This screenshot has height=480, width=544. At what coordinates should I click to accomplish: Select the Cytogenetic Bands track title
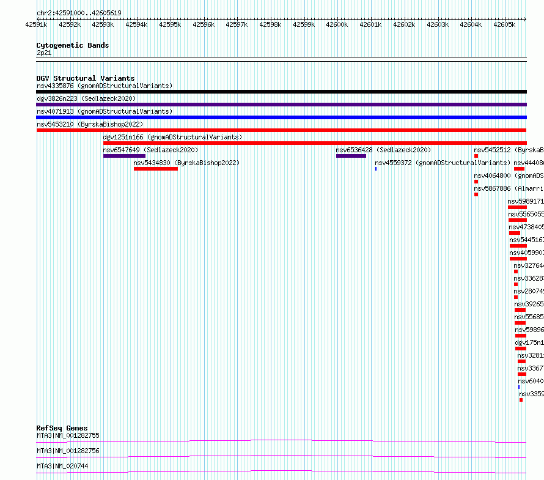[73, 45]
